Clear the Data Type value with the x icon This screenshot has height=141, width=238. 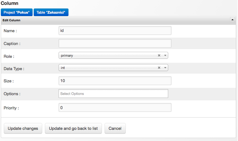tap(159, 68)
